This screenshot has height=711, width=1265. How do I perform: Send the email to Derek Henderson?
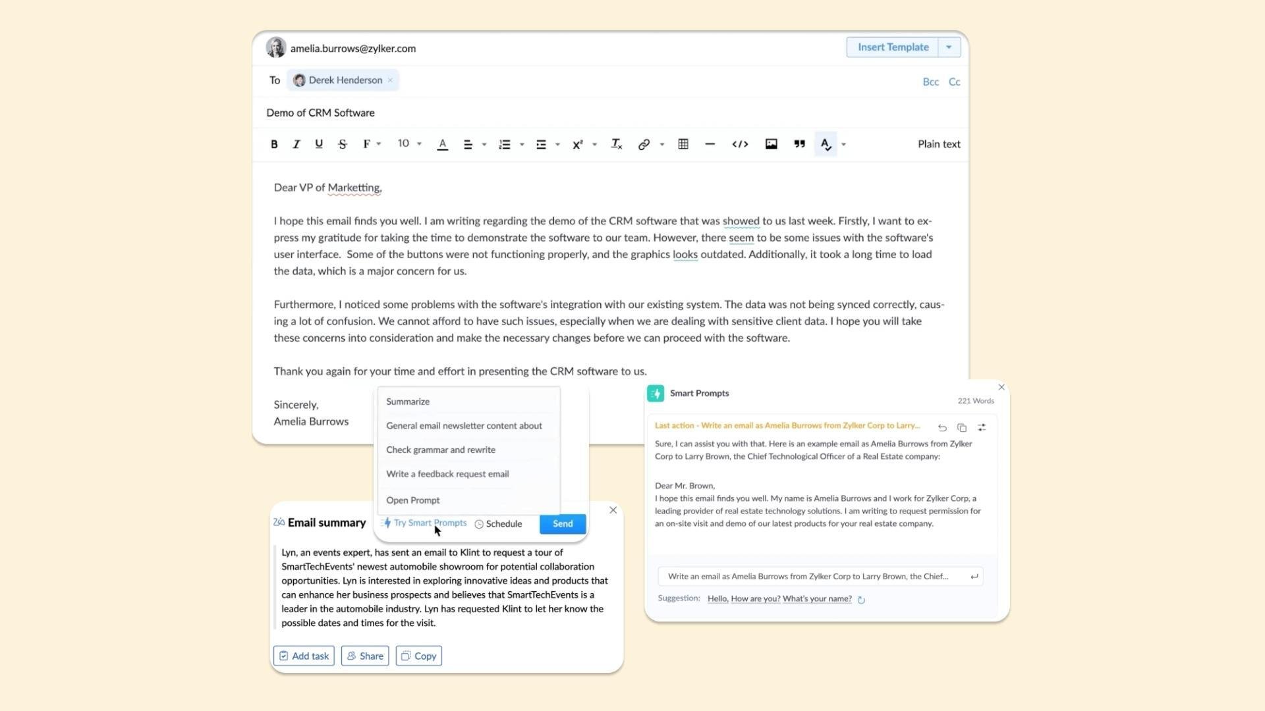[561, 523]
